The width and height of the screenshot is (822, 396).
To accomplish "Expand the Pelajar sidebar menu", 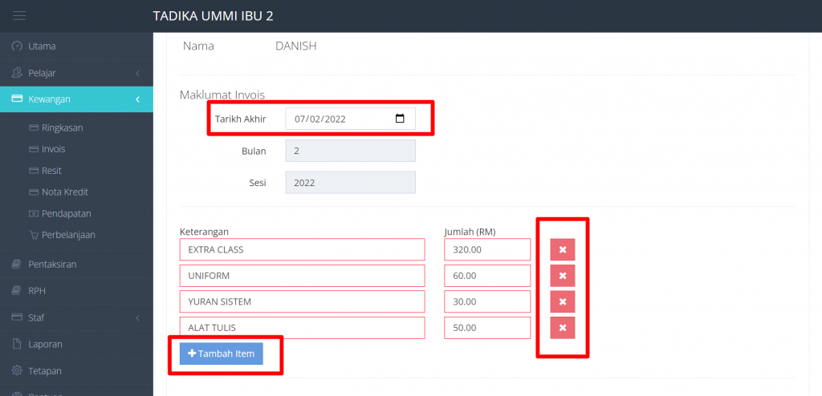I will click(76, 73).
